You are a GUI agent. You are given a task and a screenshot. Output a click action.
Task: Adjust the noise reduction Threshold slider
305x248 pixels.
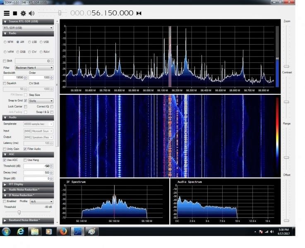(x=19, y=212)
